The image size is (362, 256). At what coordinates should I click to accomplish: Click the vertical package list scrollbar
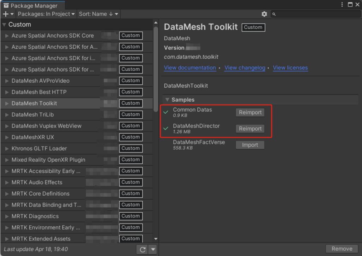[156, 71]
